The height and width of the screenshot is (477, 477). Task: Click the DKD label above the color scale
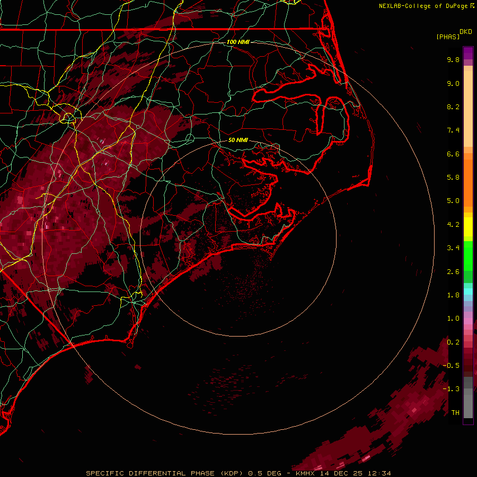pos(465,32)
